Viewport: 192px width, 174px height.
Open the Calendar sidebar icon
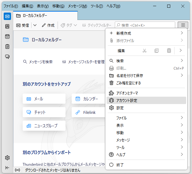[x=7, y=37]
